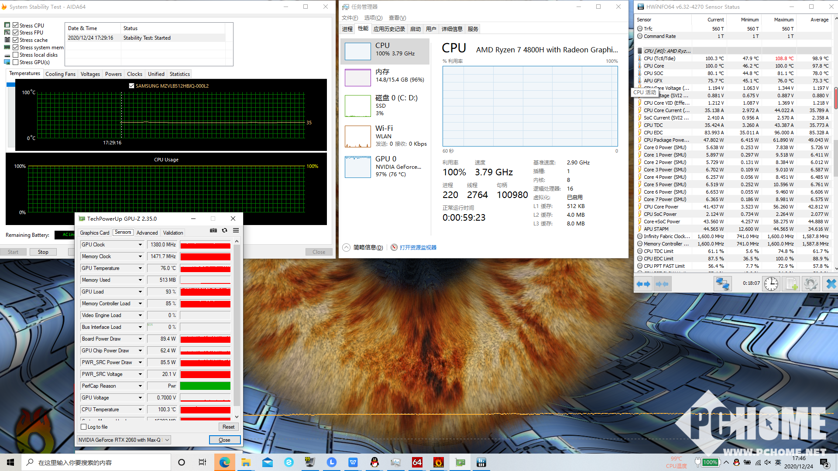Enable the Stress local disks checkbox
This screenshot has width=838, height=471.
click(16, 55)
